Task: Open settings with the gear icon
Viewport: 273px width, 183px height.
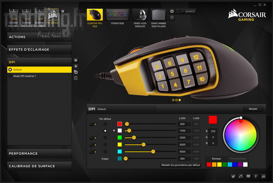Action: [x=172, y=11]
